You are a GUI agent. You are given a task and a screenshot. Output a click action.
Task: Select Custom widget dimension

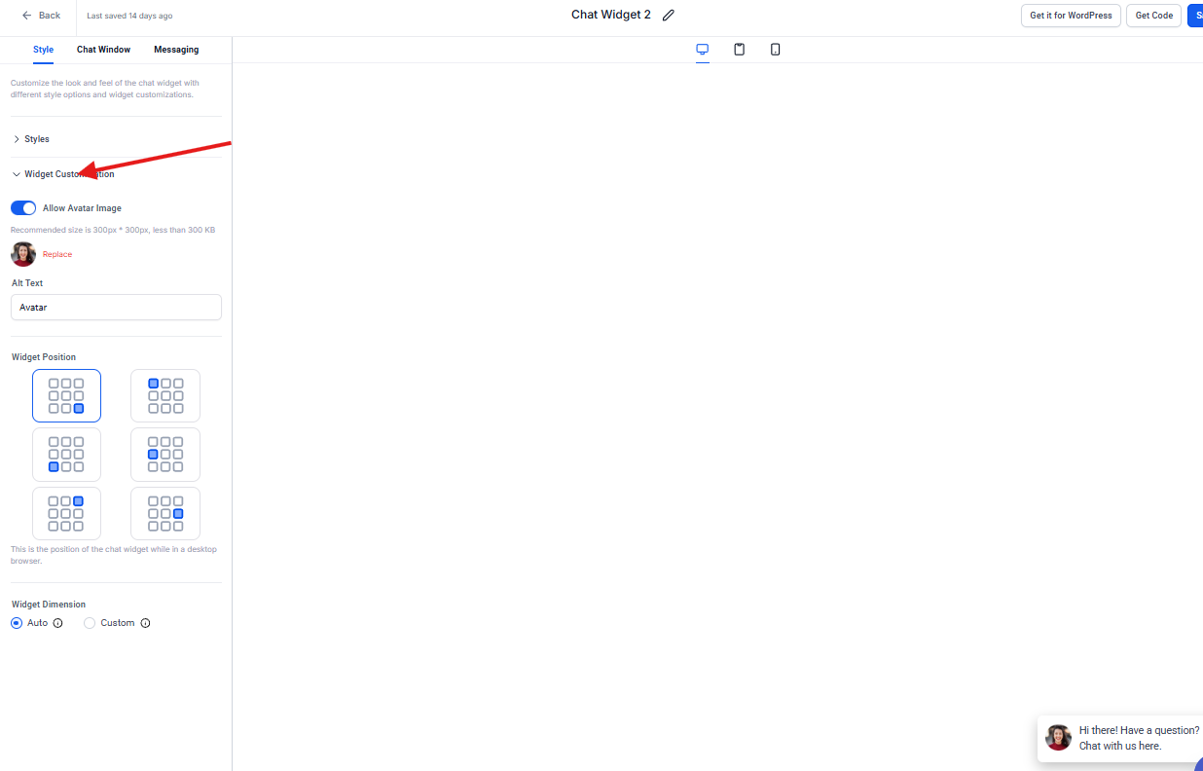90,623
